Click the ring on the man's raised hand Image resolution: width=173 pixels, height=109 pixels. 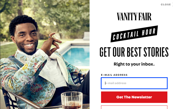pos(50,37)
